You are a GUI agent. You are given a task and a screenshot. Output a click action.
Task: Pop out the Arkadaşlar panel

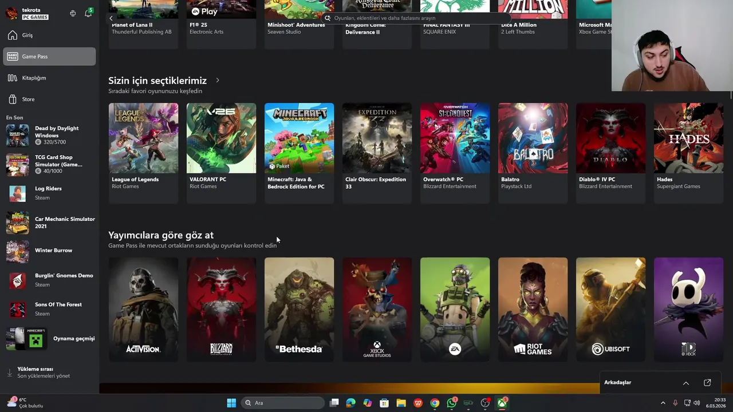pos(707,383)
